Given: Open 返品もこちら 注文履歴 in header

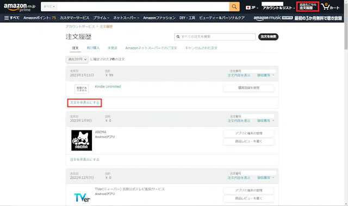Looking at the screenshot, I should point(308,7).
